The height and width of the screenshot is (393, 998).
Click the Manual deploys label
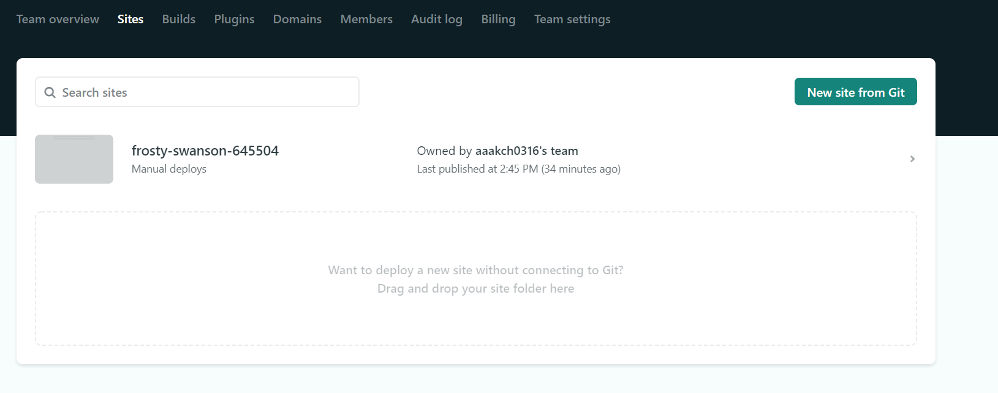(x=169, y=169)
